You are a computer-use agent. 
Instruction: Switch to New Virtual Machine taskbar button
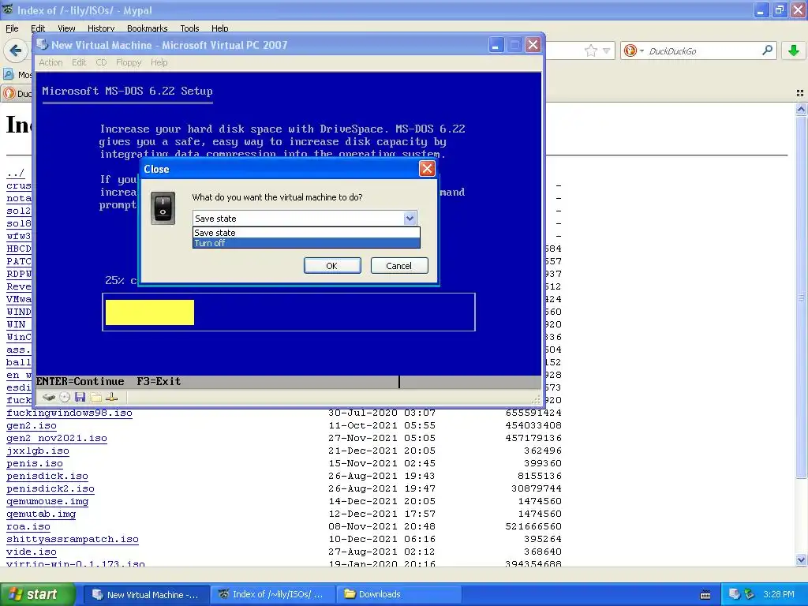tap(146, 594)
